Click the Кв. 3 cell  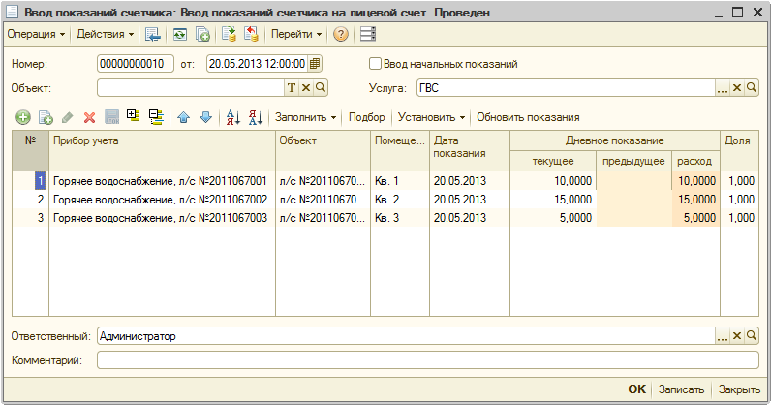[x=400, y=217]
